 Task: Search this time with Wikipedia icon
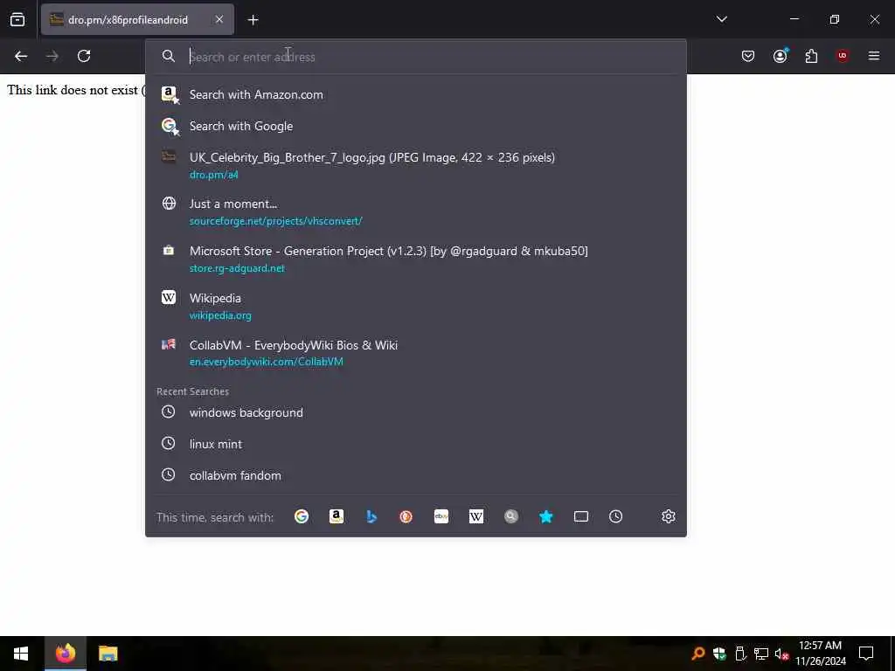(x=476, y=516)
